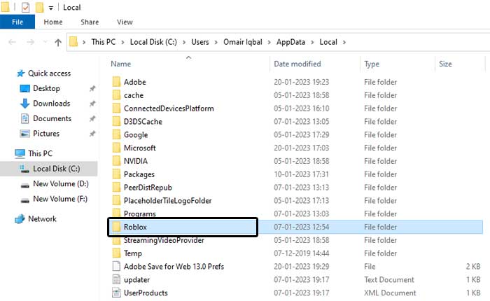Image resolution: width=490 pixels, height=301 pixels.
Task: Open Documents in navigation pane
Action: (x=52, y=118)
